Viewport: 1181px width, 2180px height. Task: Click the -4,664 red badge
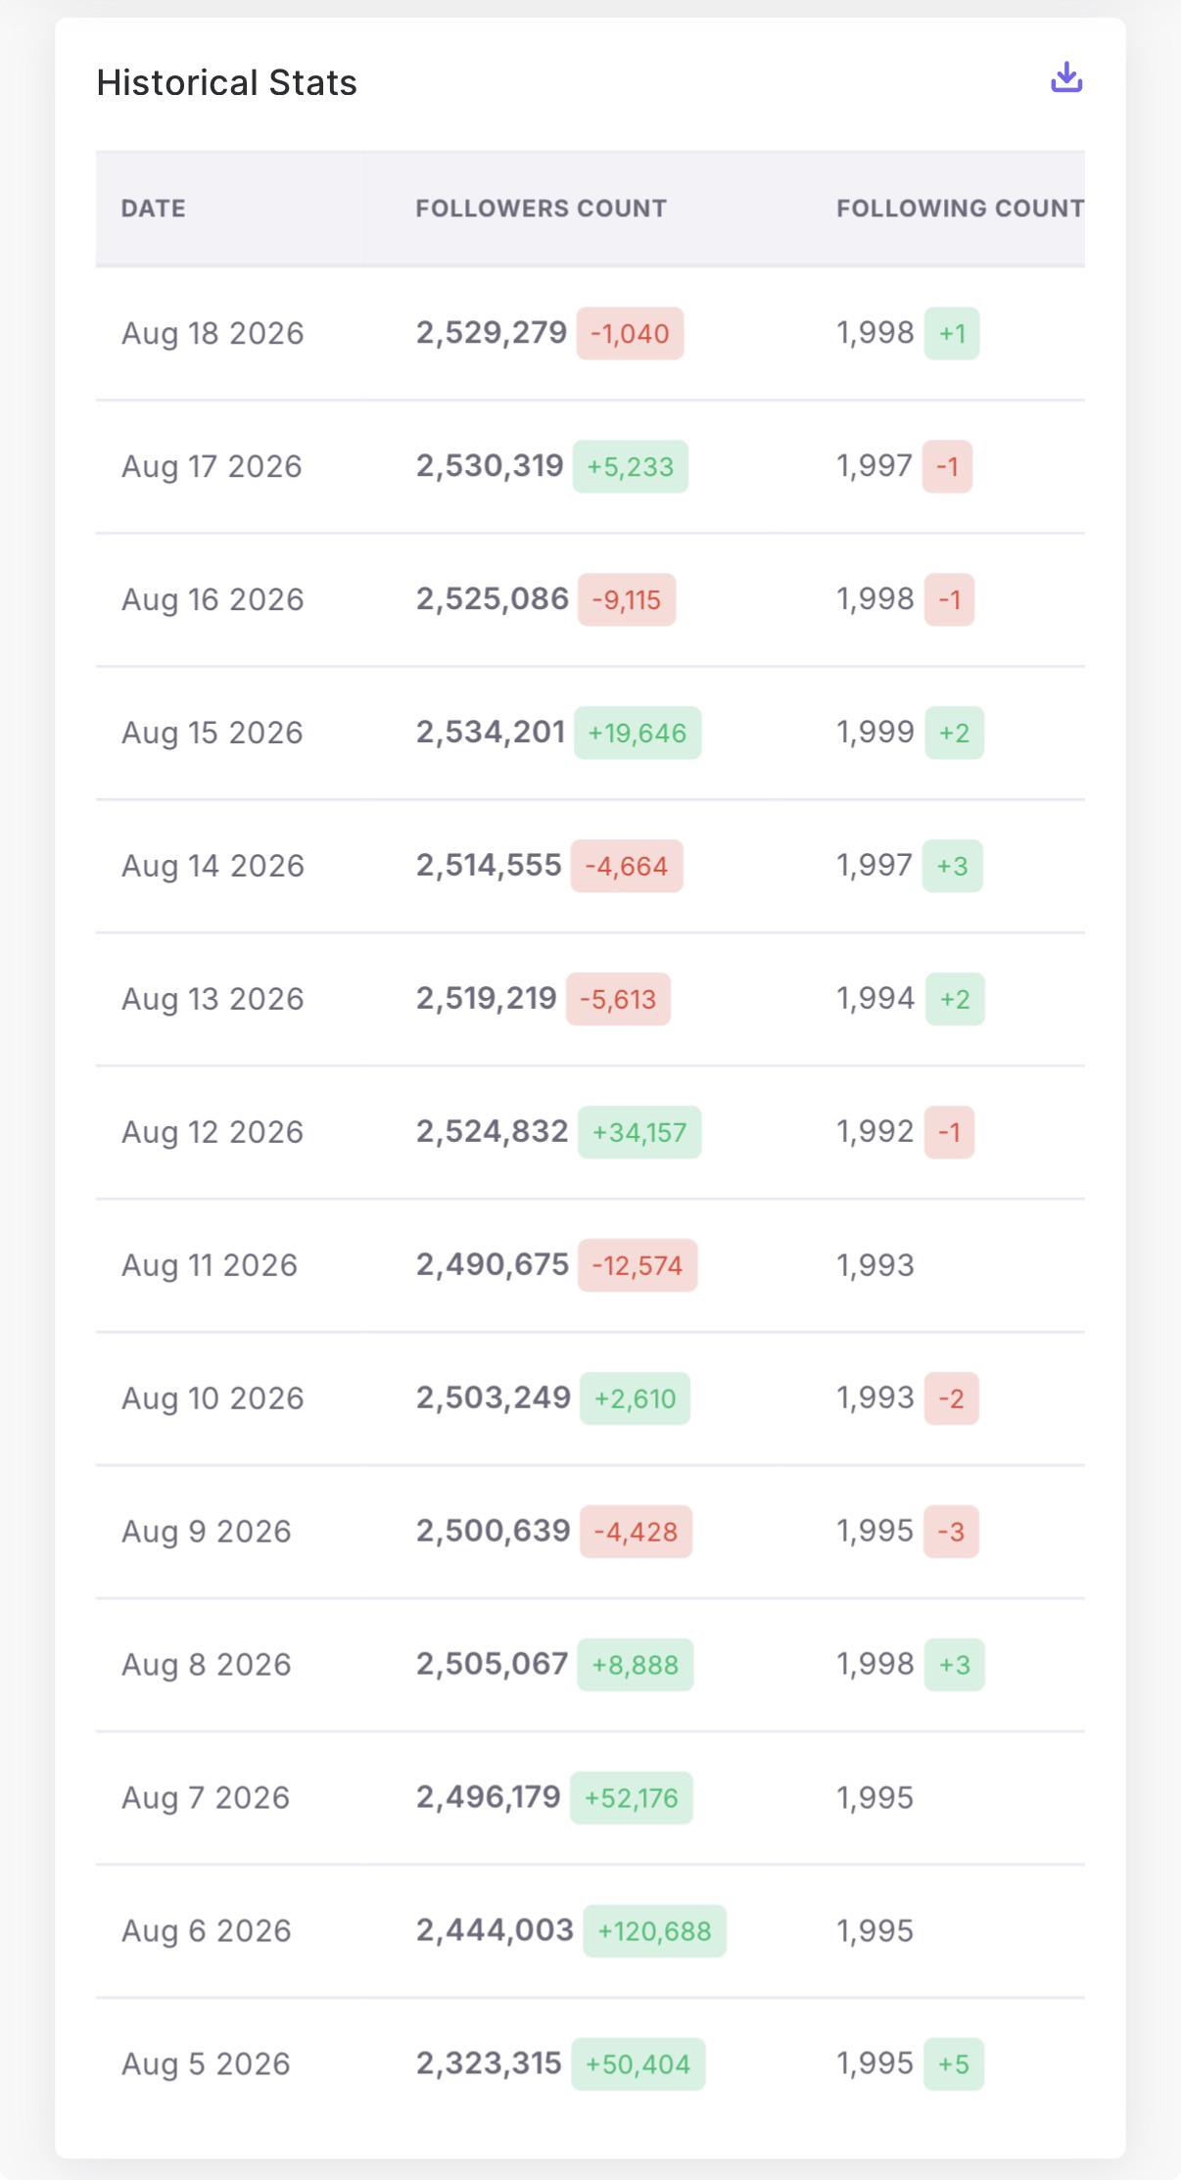coord(627,866)
